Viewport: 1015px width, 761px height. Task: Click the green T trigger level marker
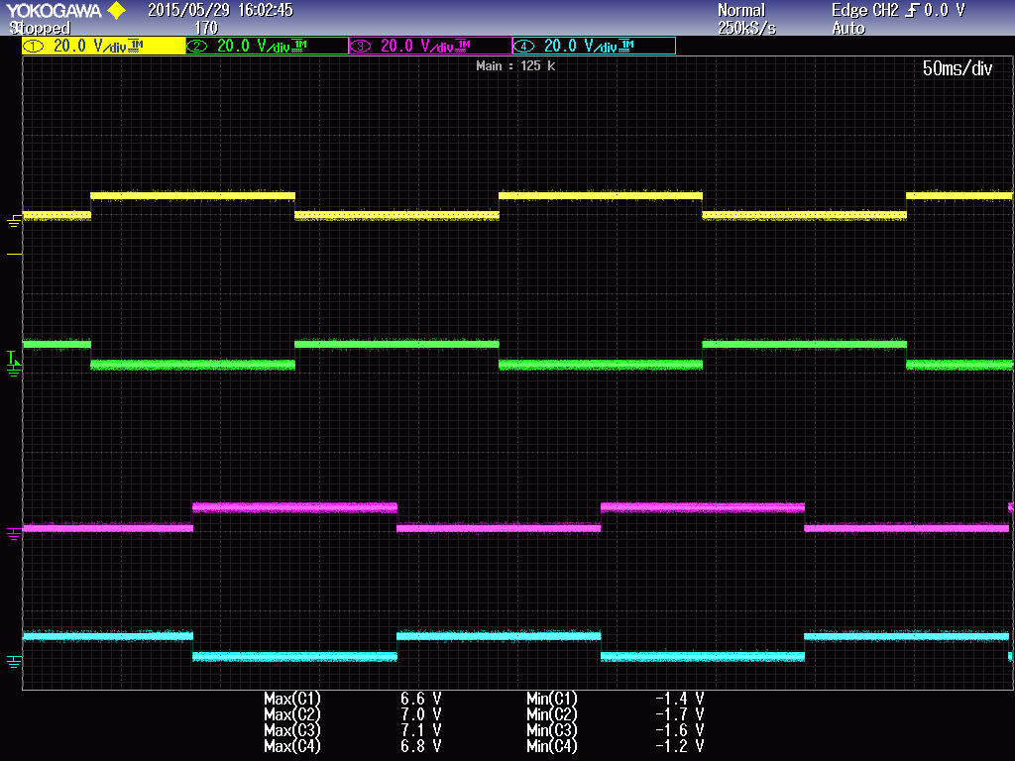tap(11, 357)
